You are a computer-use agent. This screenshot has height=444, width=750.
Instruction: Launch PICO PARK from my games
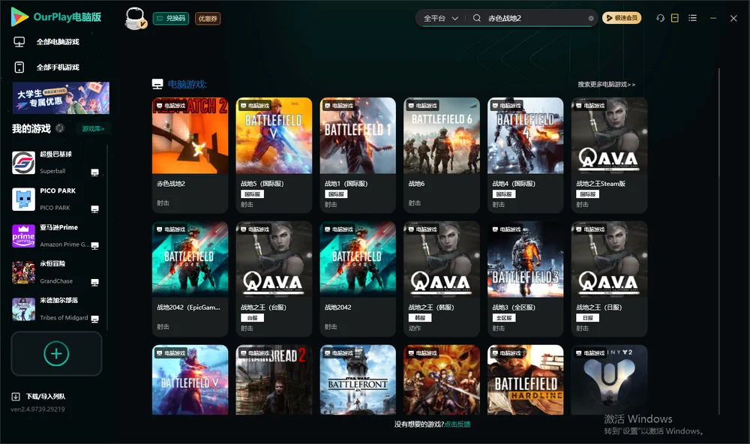click(x=55, y=199)
